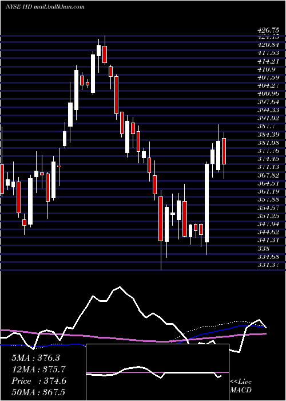Click the 354.57 price level label
286x401 pixels.
pyautogui.click(x=268, y=207)
